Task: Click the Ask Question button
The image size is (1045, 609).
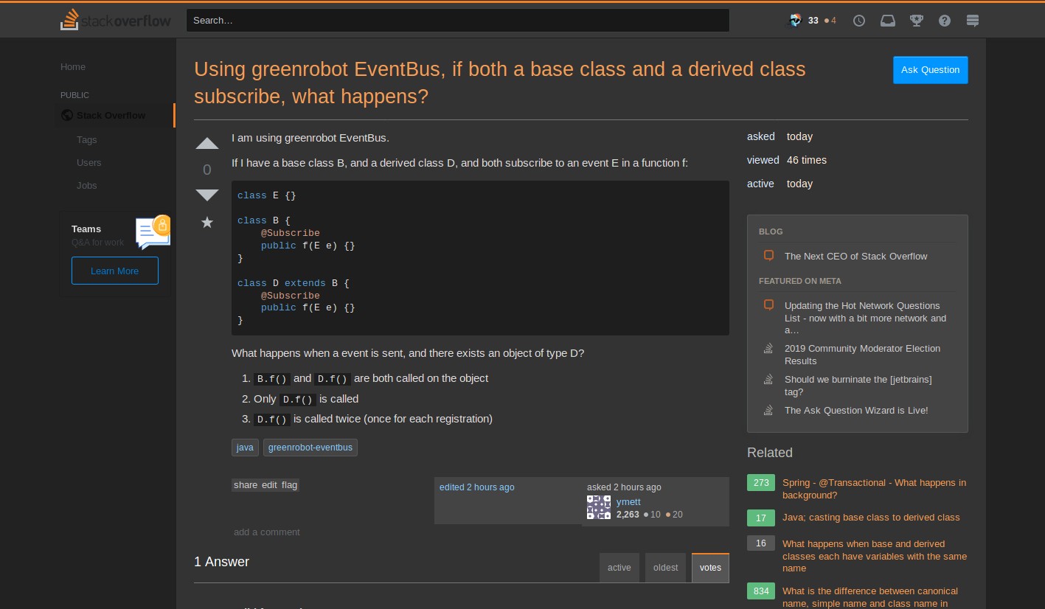Action: point(930,70)
